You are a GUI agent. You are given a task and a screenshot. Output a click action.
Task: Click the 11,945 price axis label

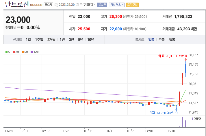coord(193,112)
